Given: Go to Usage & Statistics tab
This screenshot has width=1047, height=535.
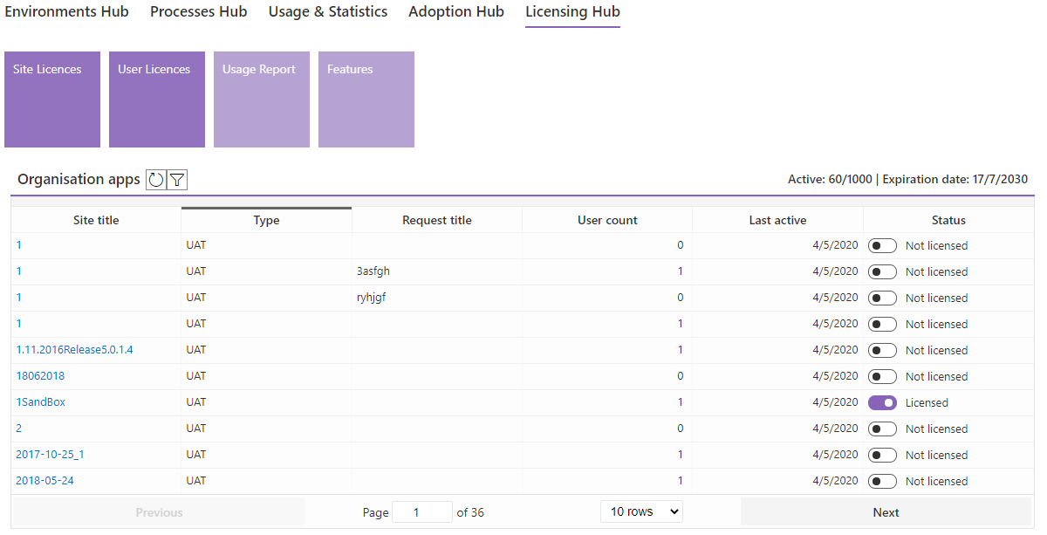Looking at the screenshot, I should click(328, 11).
